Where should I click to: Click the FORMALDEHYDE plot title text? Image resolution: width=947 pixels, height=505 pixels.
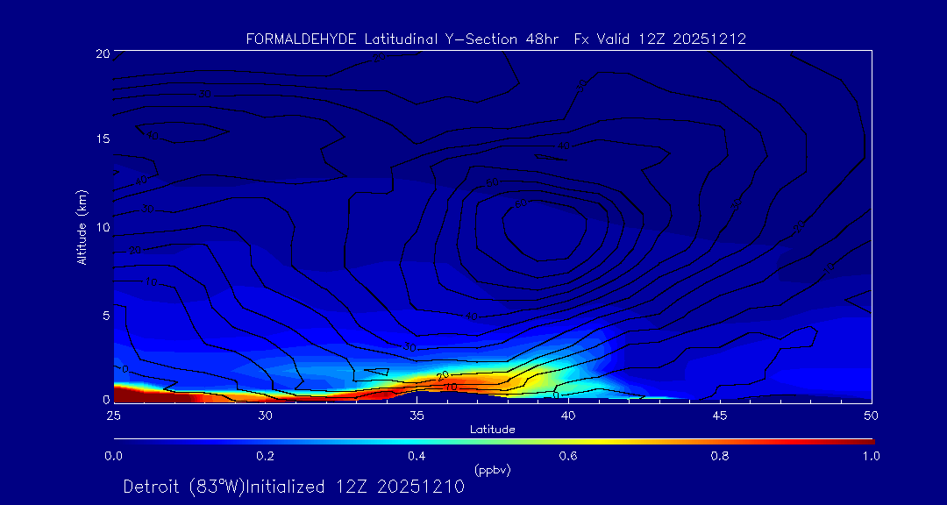[x=495, y=39]
